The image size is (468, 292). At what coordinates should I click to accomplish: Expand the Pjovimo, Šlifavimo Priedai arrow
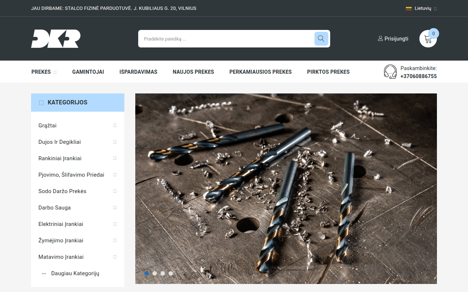[115, 174]
